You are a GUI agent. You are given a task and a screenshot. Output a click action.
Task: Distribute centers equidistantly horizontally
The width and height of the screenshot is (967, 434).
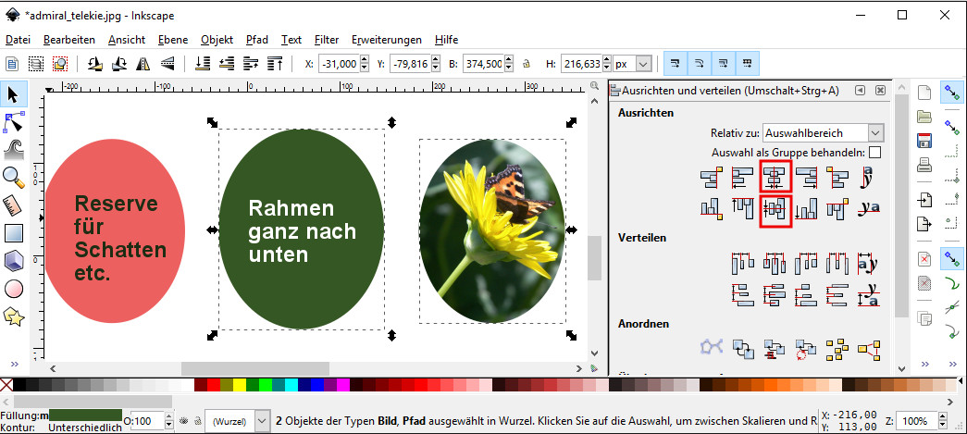point(775,263)
